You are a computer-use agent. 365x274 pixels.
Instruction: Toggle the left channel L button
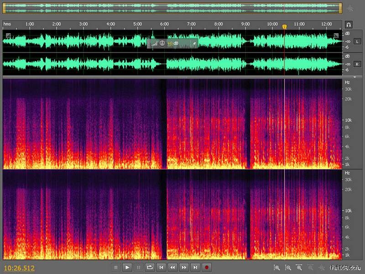click(x=357, y=42)
